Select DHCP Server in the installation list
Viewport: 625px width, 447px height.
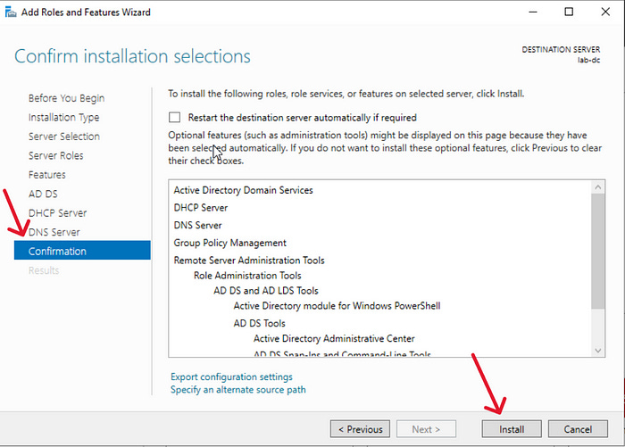201,208
